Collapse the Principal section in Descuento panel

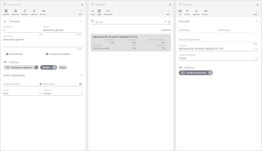[81, 21]
